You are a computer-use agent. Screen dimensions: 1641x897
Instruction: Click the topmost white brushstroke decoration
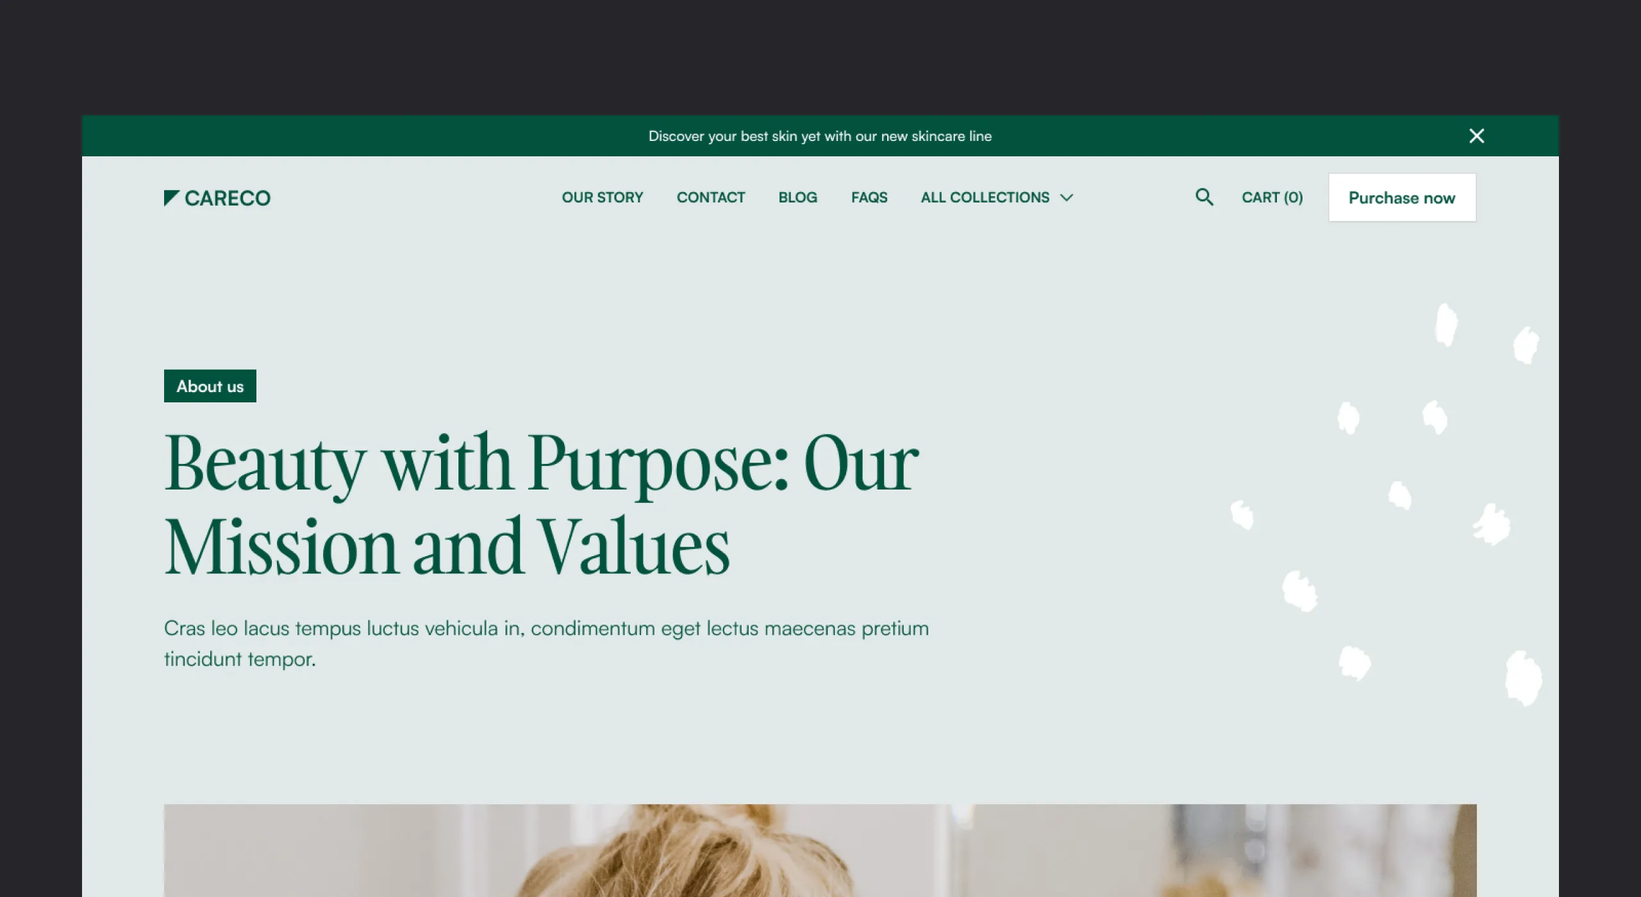[1446, 325]
